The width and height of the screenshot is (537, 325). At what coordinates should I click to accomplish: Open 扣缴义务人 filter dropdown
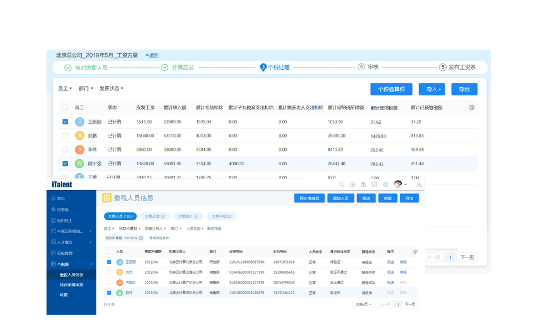point(155,228)
